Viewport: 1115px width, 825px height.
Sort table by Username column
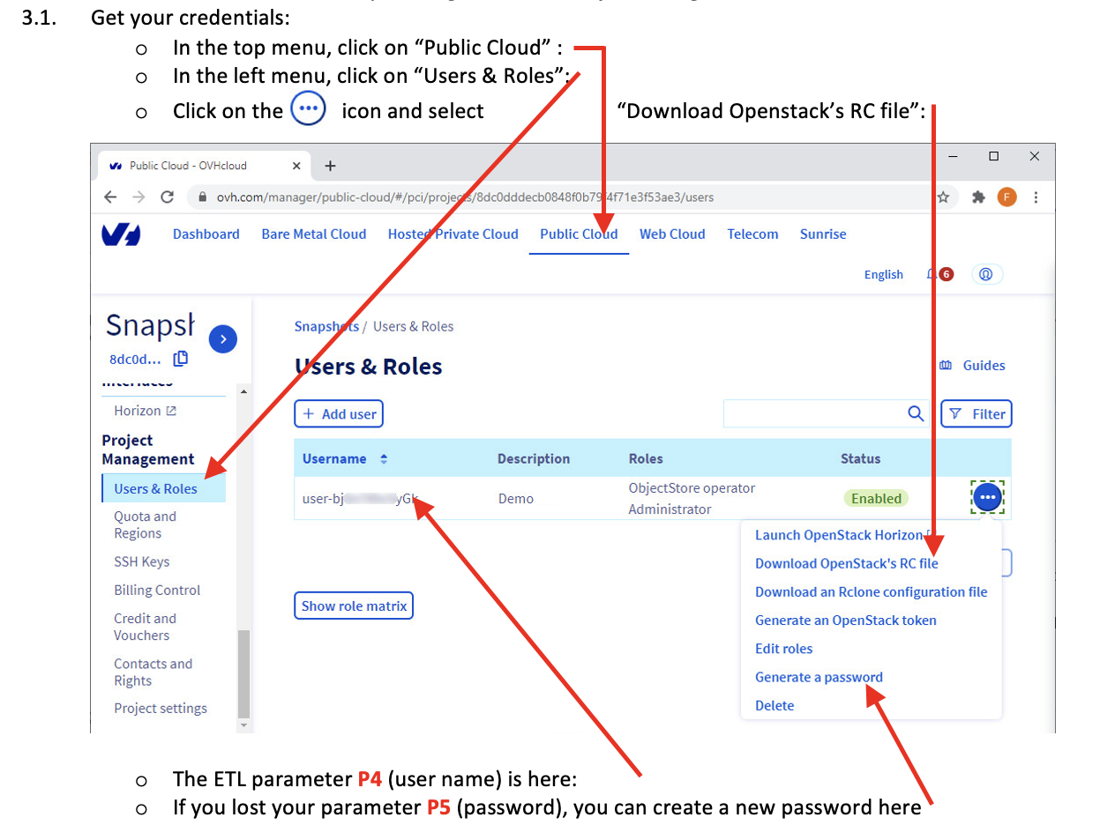coord(383,459)
